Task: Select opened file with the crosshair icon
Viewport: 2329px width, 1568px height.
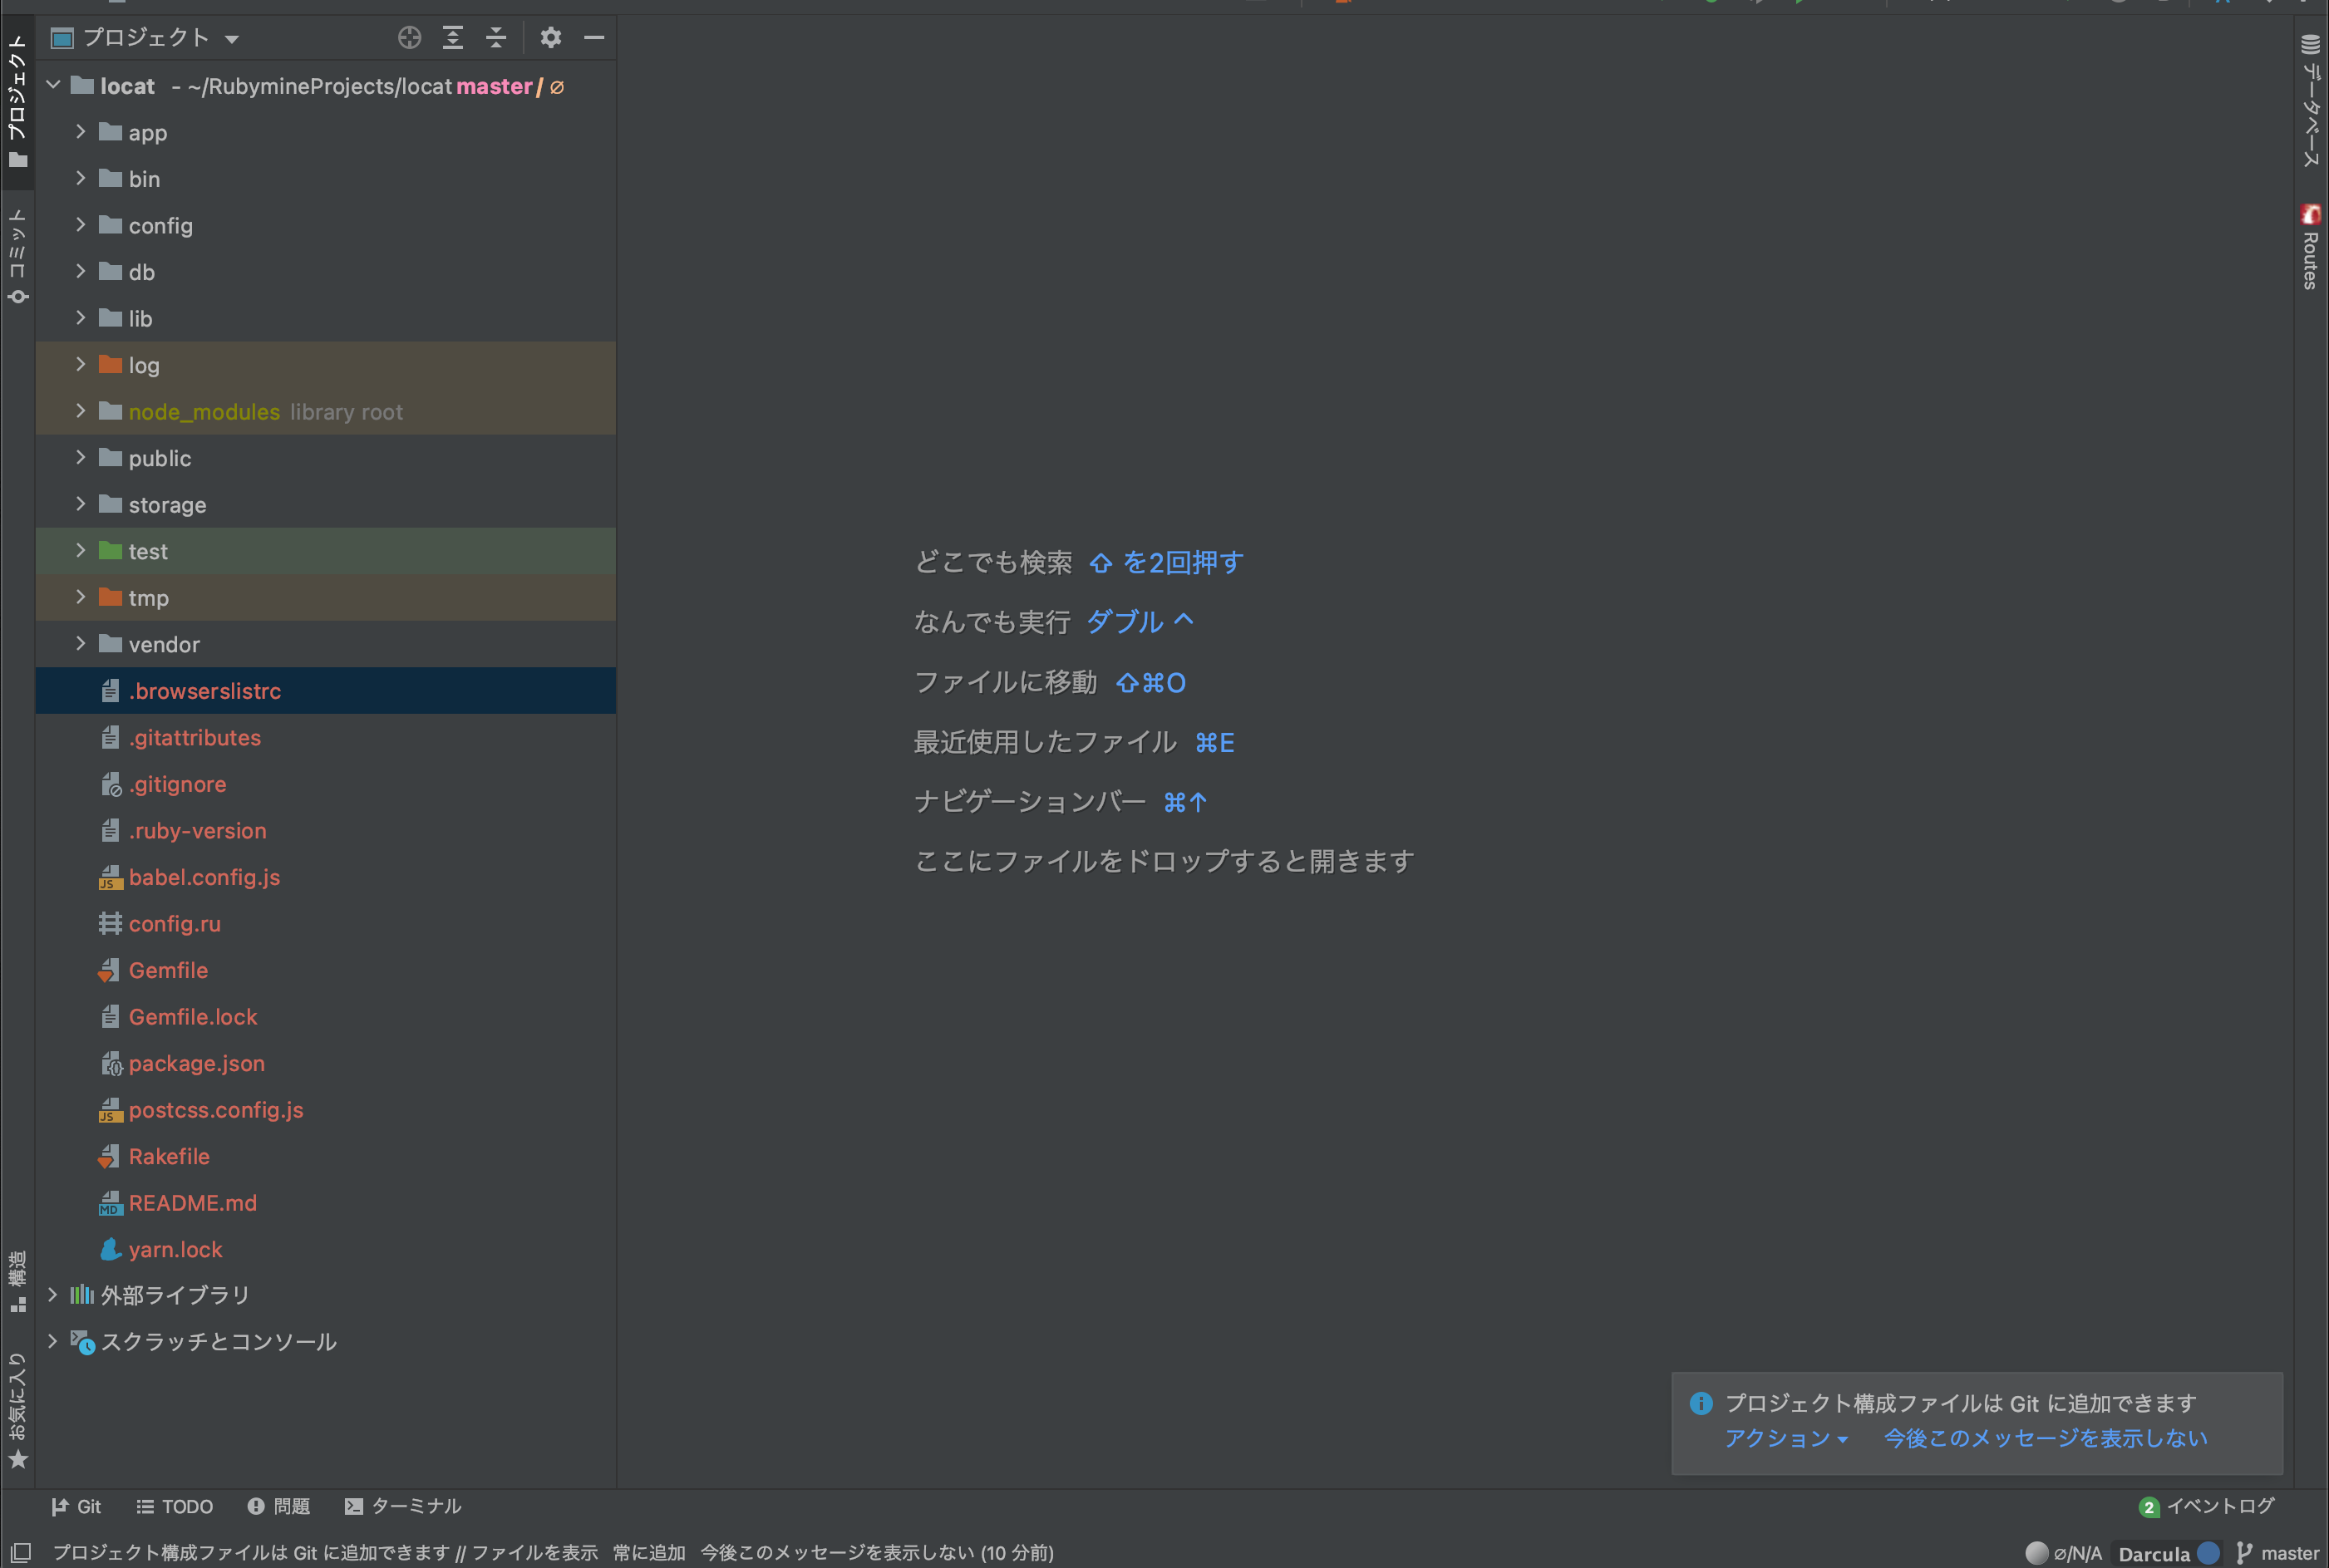Action: click(x=409, y=37)
